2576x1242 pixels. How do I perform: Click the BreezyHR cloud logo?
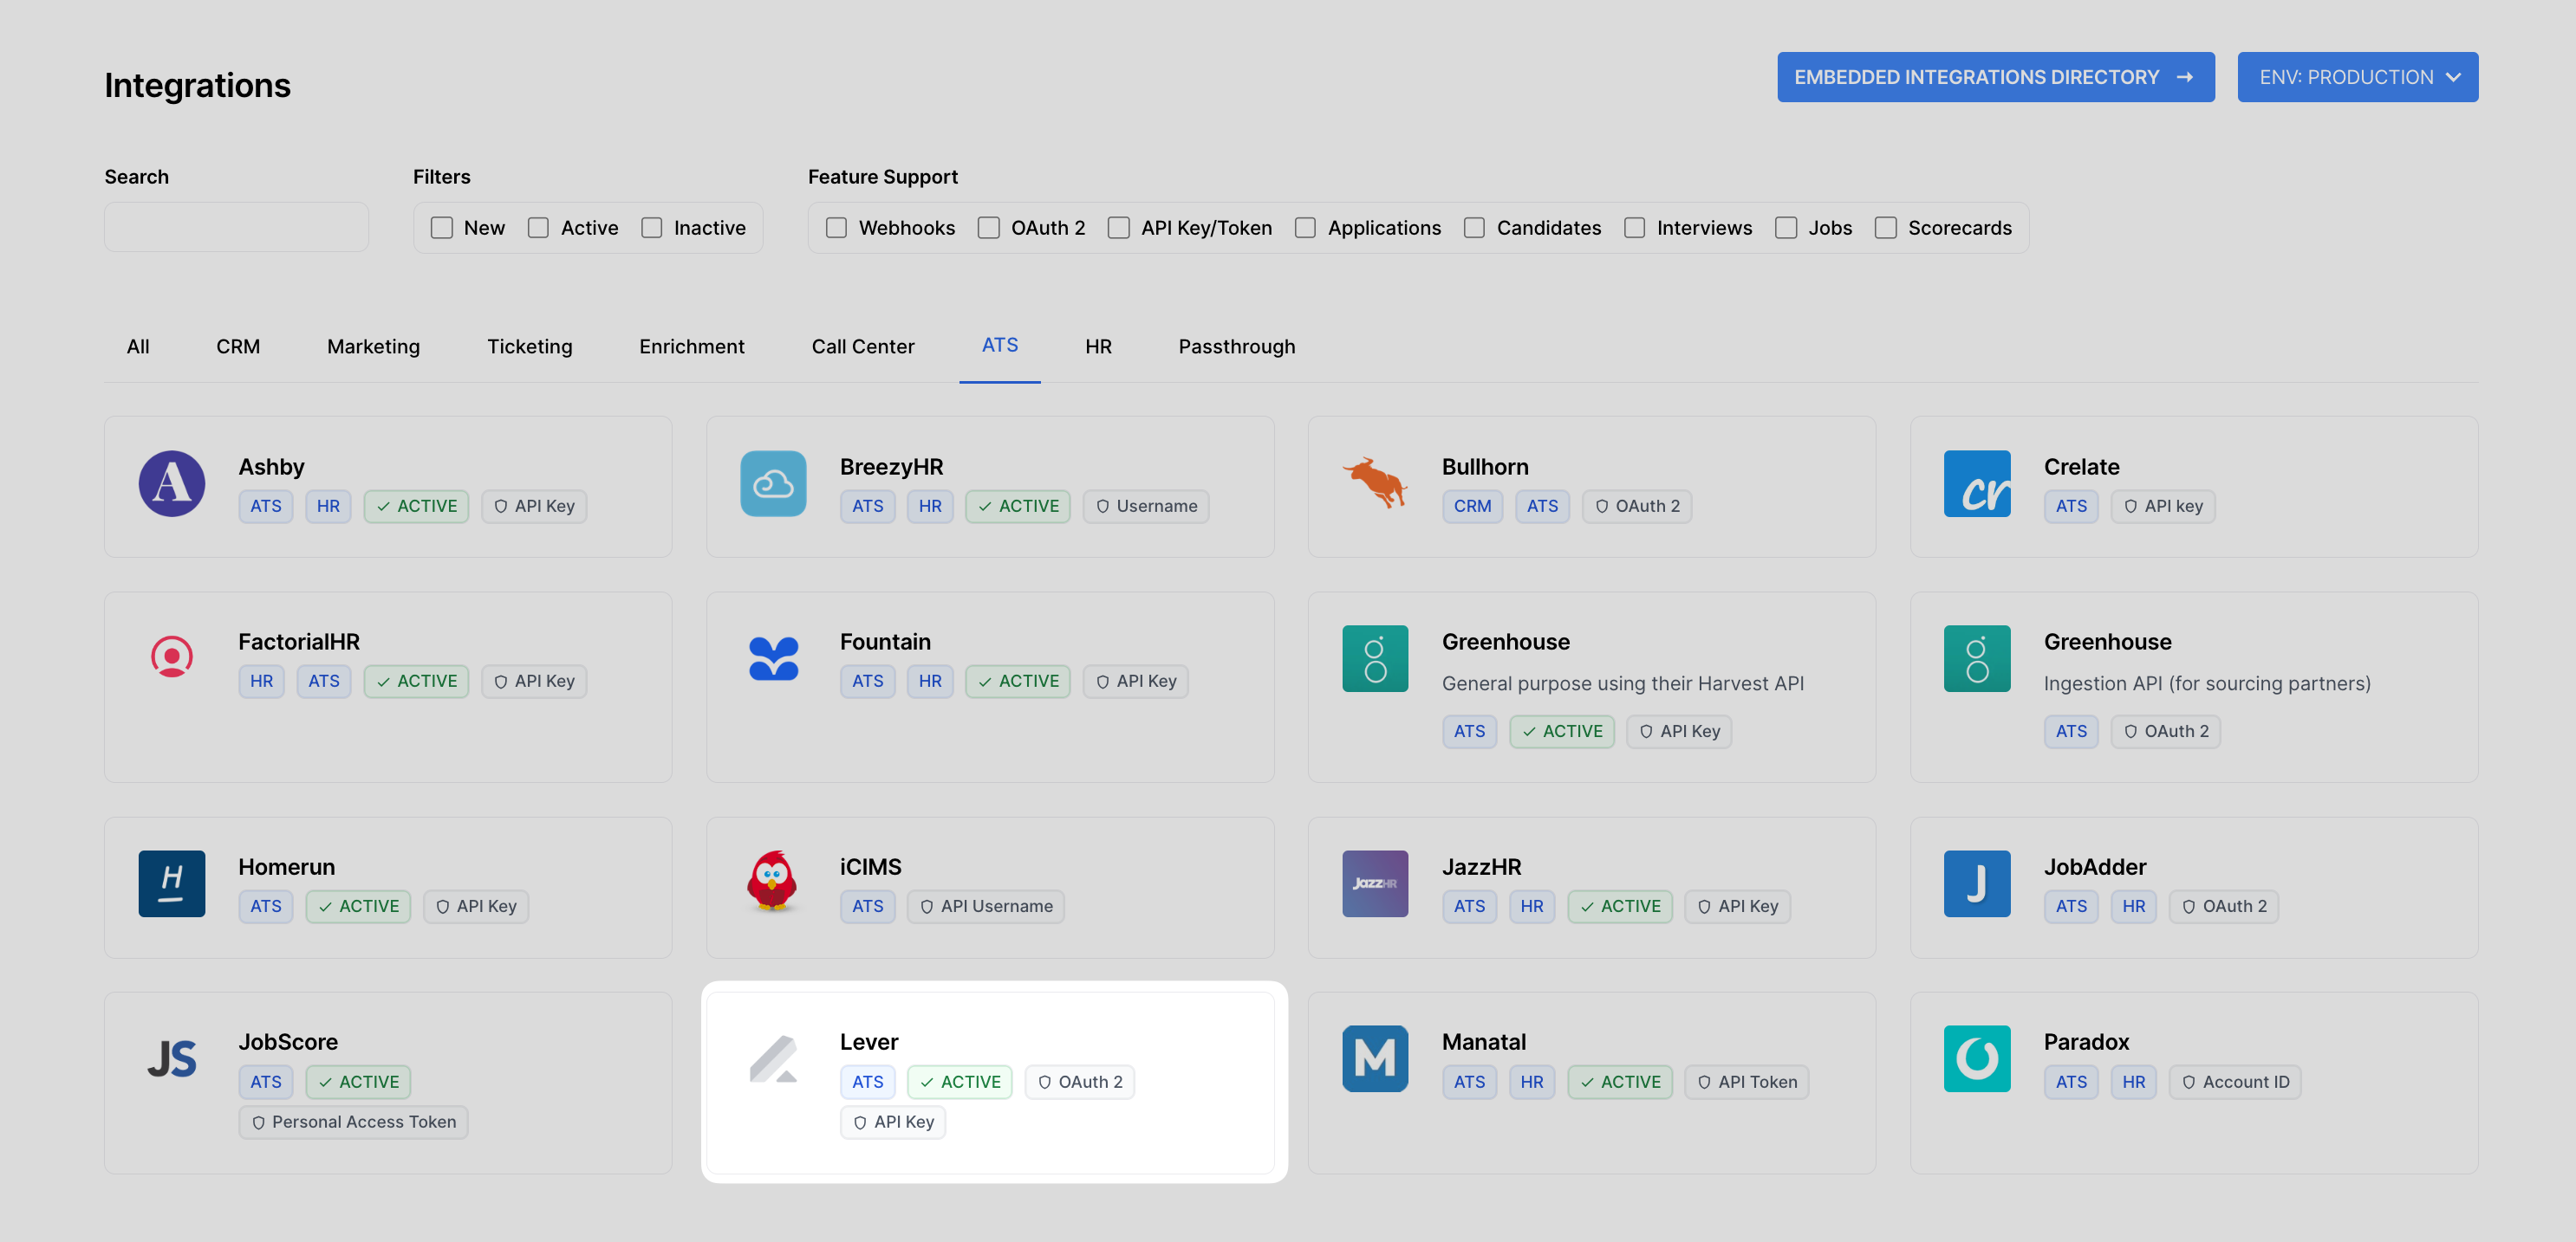[x=773, y=483]
